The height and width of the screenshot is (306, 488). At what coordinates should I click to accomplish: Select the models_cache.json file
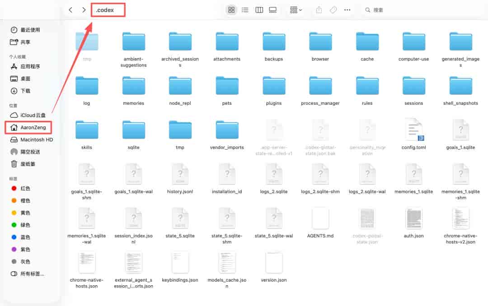pos(227,270)
